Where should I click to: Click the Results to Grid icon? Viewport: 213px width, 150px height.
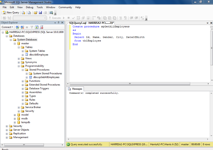(110, 18)
